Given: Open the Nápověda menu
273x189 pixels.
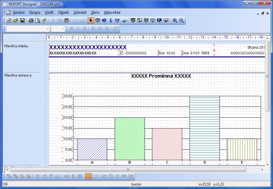Looking at the screenshot, I should (112, 12).
